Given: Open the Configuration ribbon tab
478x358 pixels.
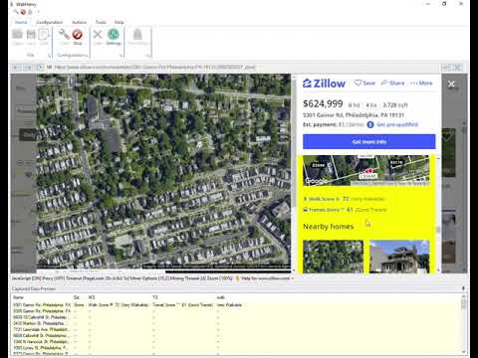Looking at the screenshot, I should click(x=49, y=22).
